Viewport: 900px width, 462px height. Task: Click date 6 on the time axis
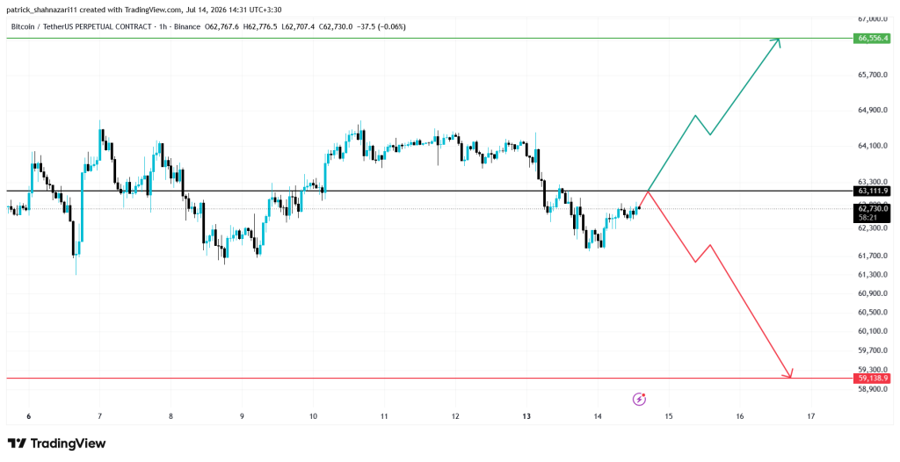(x=29, y=416)
